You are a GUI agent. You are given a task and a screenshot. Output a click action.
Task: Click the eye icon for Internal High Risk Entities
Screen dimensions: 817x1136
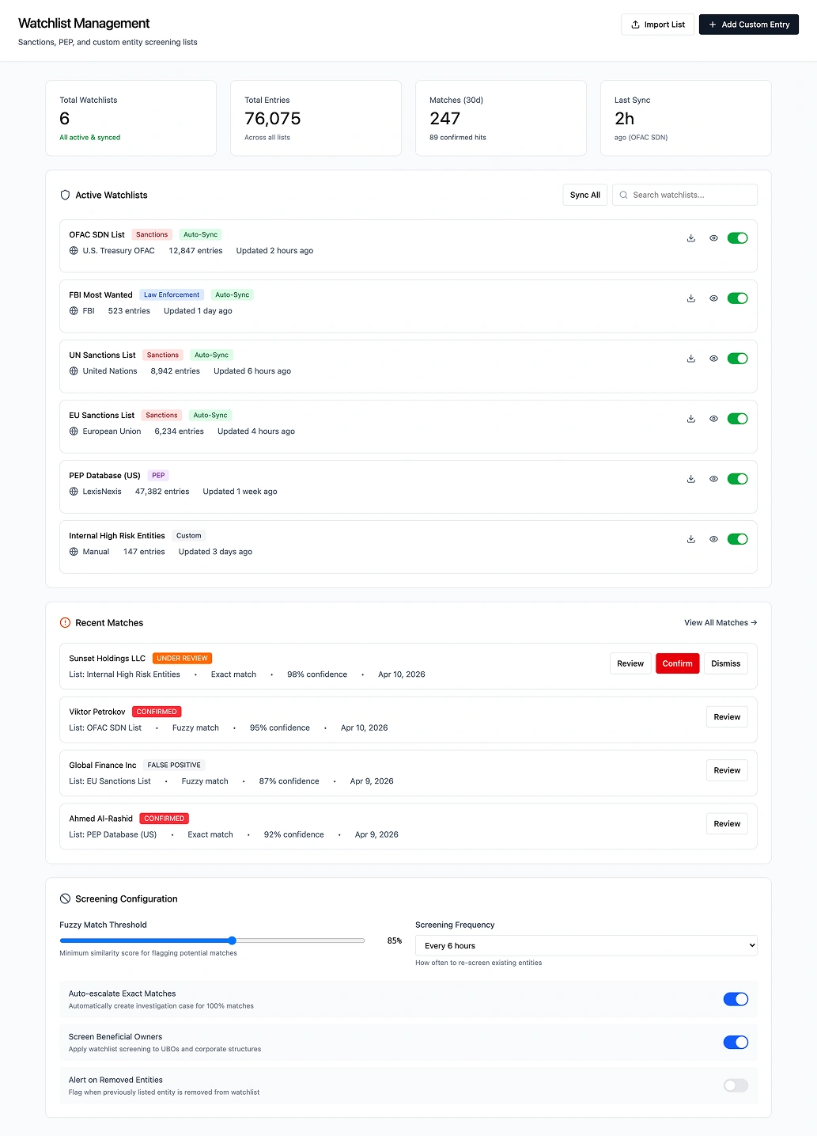713,539
